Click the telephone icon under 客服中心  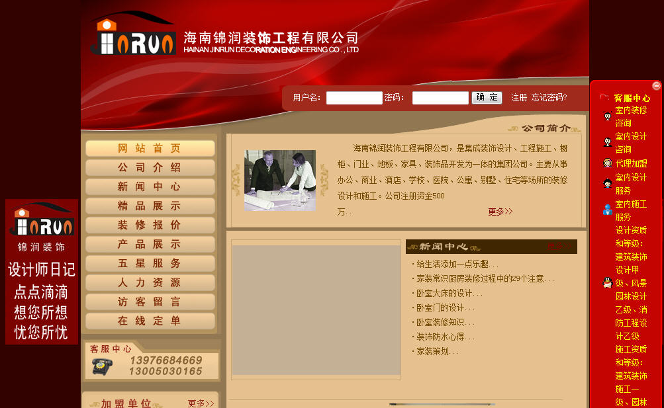pyautogui.click(x=102, y=366)
